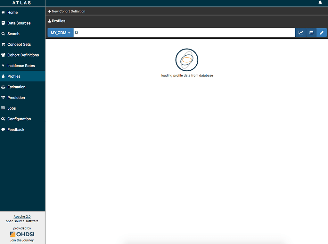
Task: Click the join the journey link
Action: click(x=22, y=240)
